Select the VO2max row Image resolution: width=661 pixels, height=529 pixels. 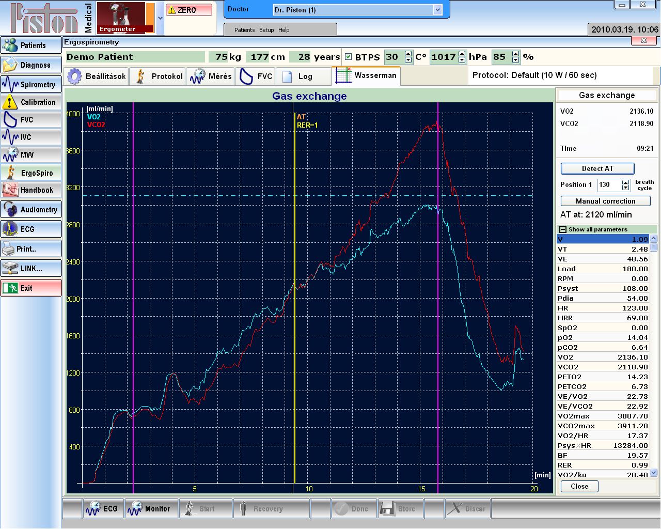pyautogui.click(x=603, y=416)
